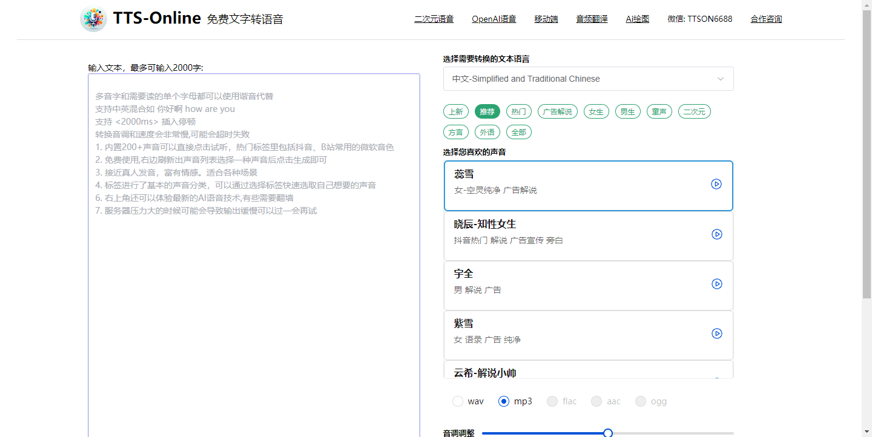Show 全部 voices
The width and height of the screenshot is (872, 437).
(519, 132)
